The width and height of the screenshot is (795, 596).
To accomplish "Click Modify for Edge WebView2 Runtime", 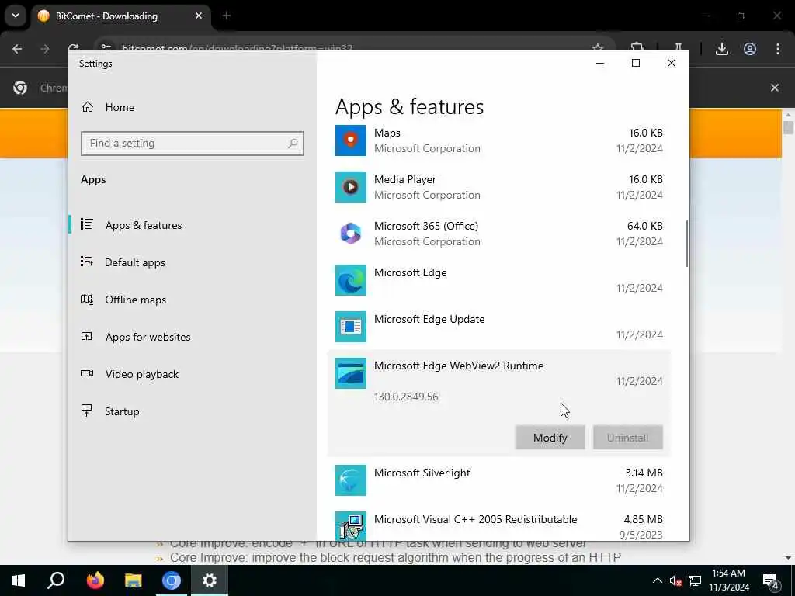I will (550, 438).
